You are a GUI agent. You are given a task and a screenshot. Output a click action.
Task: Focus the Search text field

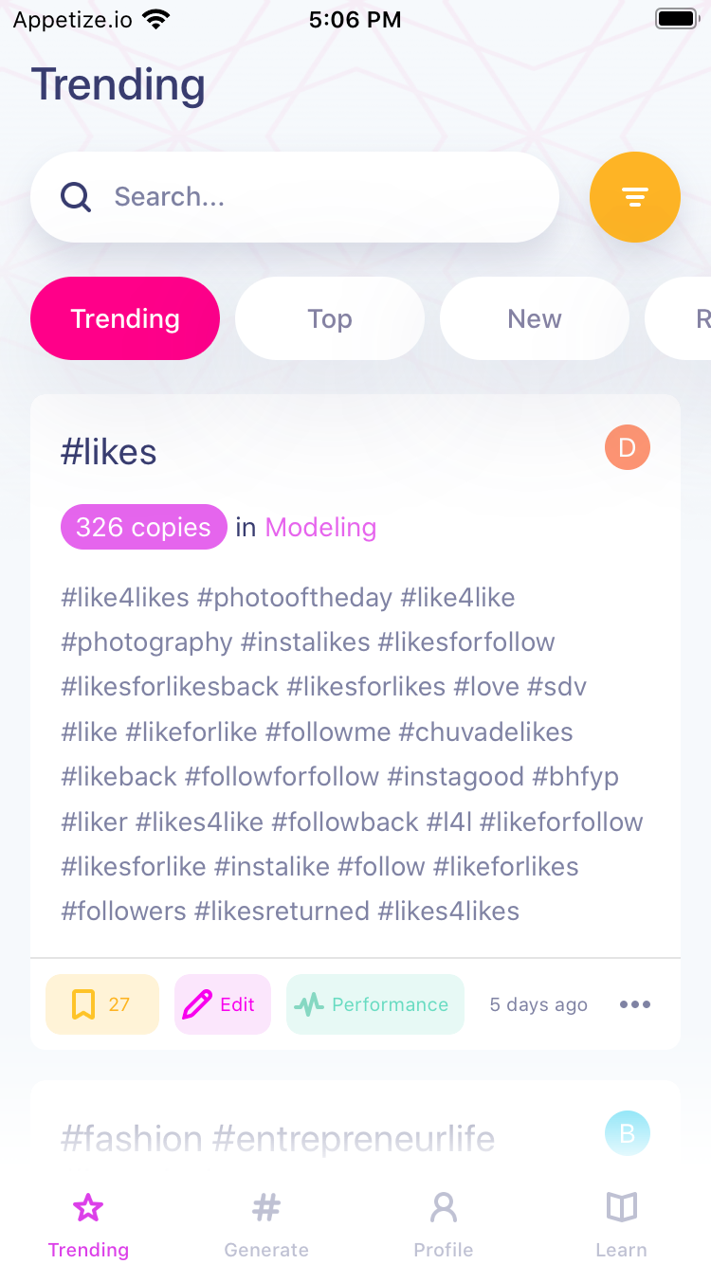point(322,197)
